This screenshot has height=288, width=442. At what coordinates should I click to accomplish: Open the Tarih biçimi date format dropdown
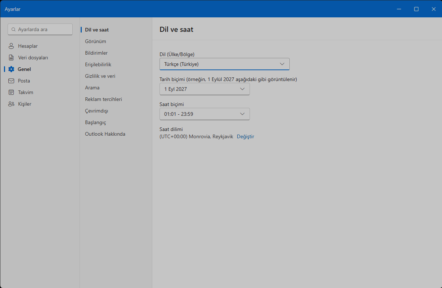[205, 89]
